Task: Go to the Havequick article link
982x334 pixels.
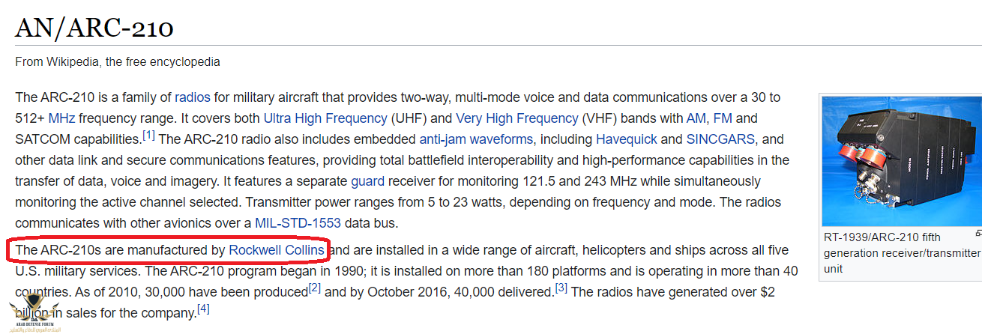Action: 627,139
